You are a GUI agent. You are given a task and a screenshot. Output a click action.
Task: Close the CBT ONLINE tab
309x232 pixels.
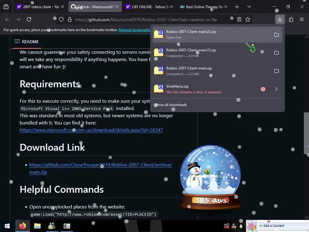(171, 7)
